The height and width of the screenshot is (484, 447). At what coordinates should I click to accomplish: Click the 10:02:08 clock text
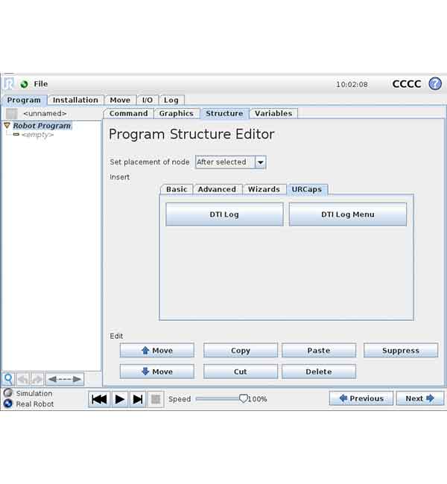[352, 84]
